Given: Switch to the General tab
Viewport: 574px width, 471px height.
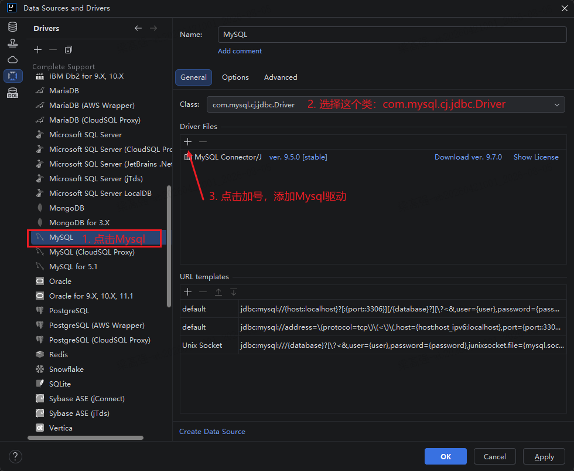Looking at the screenshot, I should 193,77.
